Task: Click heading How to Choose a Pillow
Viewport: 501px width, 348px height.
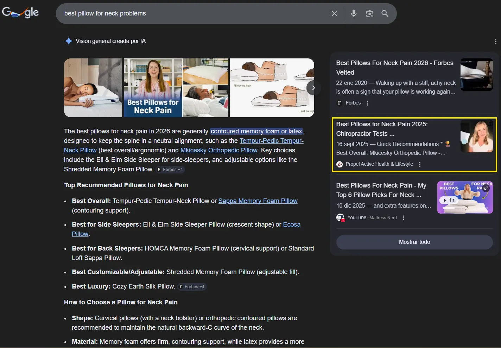Action: pyautogui.click(x=121, y=302)
